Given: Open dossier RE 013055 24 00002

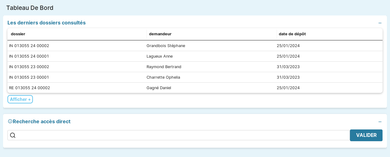Looking at the screenshot, I should tap(29, 88).
